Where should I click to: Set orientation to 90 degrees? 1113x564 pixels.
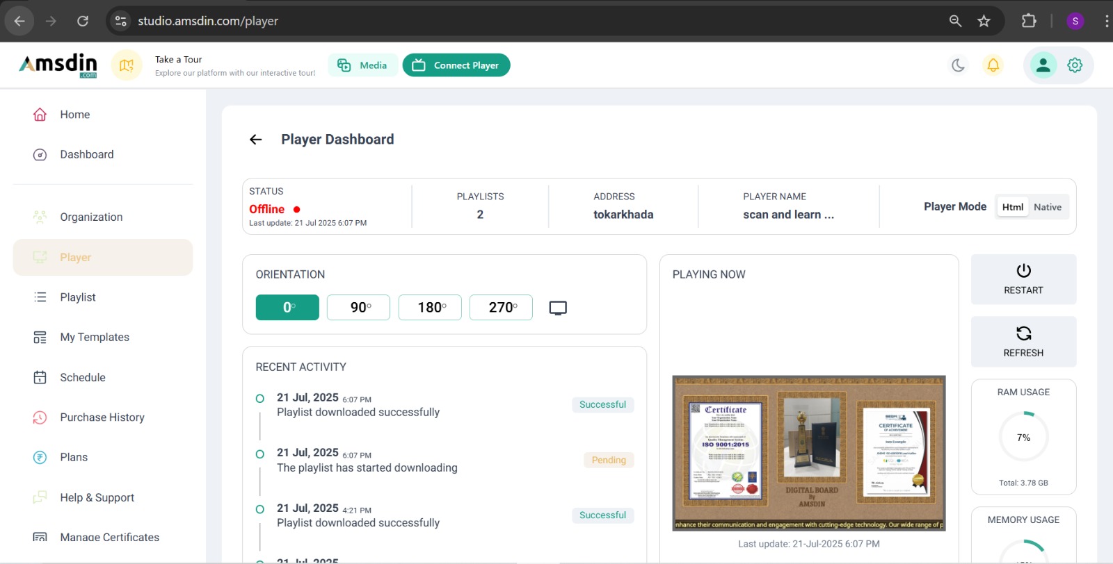click(358, 307)
